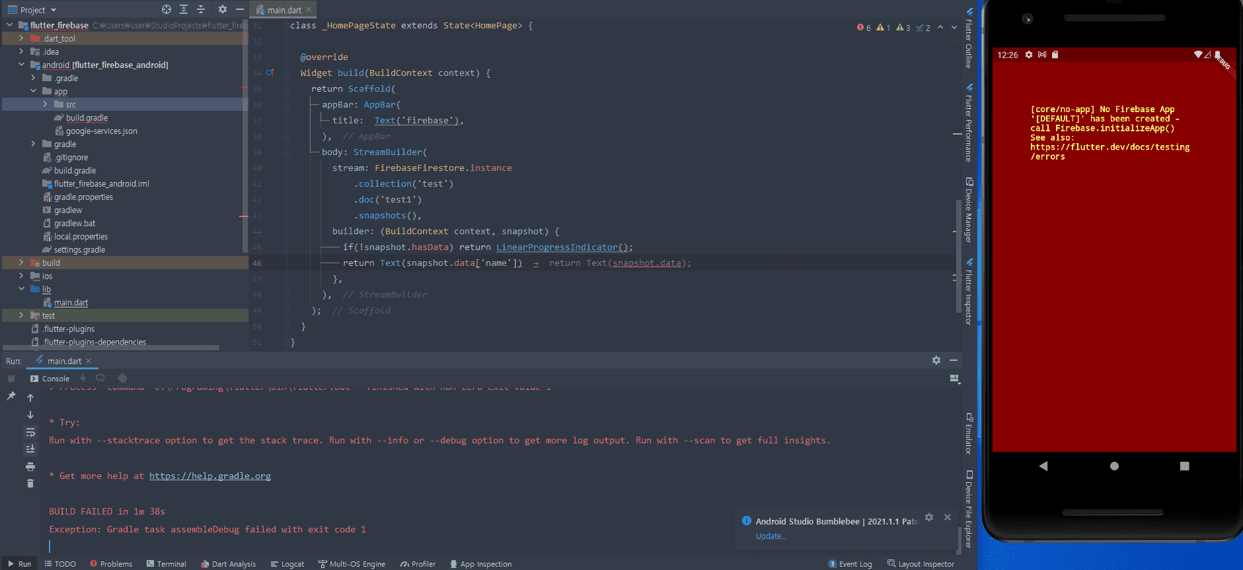Stop the running main.dart process
Screen dimensions: 1243x570
click(11, 379)
